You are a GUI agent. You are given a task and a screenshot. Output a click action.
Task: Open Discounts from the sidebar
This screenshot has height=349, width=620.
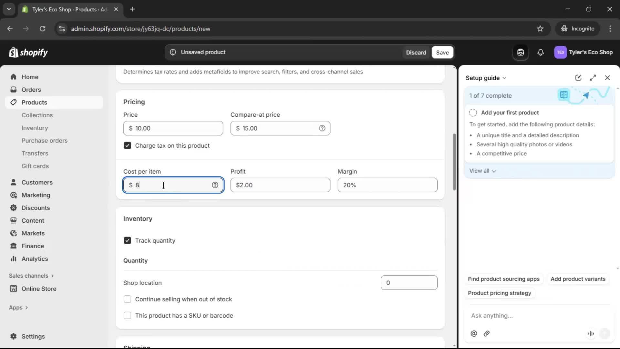tap(36, 208)
